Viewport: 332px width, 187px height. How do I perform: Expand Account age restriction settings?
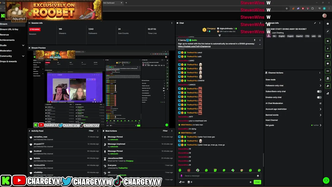coord(320,109)
